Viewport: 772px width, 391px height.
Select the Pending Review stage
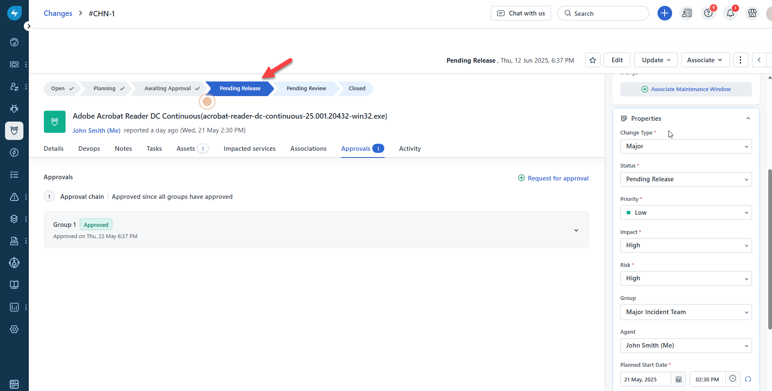pyautogui.click(x=306, y=89)
